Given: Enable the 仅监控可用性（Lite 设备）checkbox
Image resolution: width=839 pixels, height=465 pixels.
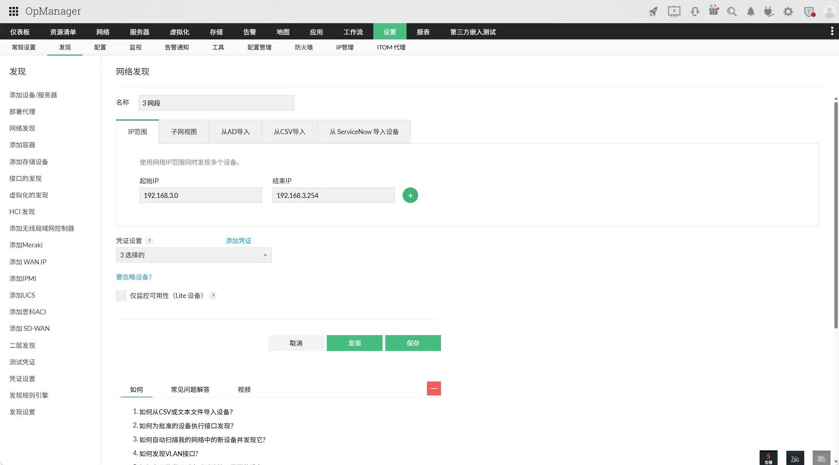Looking at the screenshot, I should click(121, 295).
